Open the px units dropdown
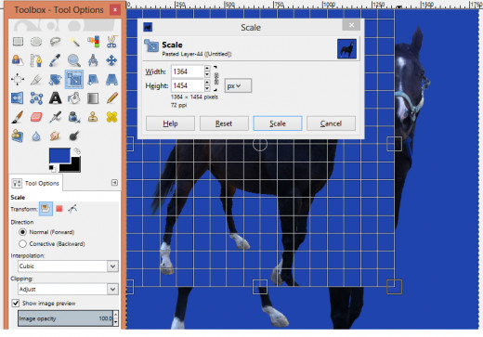The image size is (483, 337). [238, 85]
